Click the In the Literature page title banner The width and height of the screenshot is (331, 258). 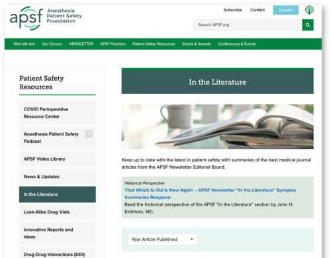pyautogui.click(x=218, y=81)
